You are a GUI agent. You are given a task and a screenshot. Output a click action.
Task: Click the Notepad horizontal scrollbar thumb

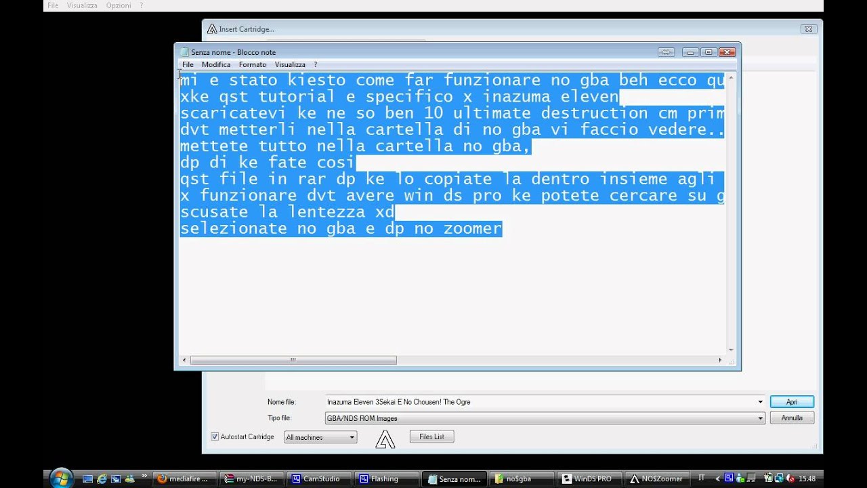click(293, 360)
